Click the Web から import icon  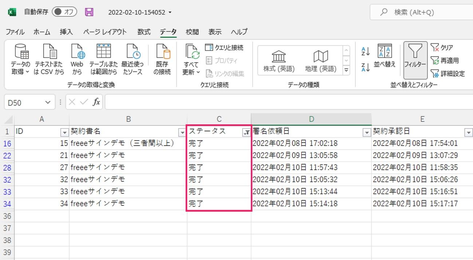(x=77, y=59)
